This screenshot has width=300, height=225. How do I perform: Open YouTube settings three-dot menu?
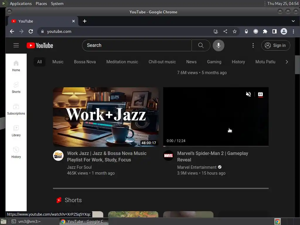pos(253,45)
